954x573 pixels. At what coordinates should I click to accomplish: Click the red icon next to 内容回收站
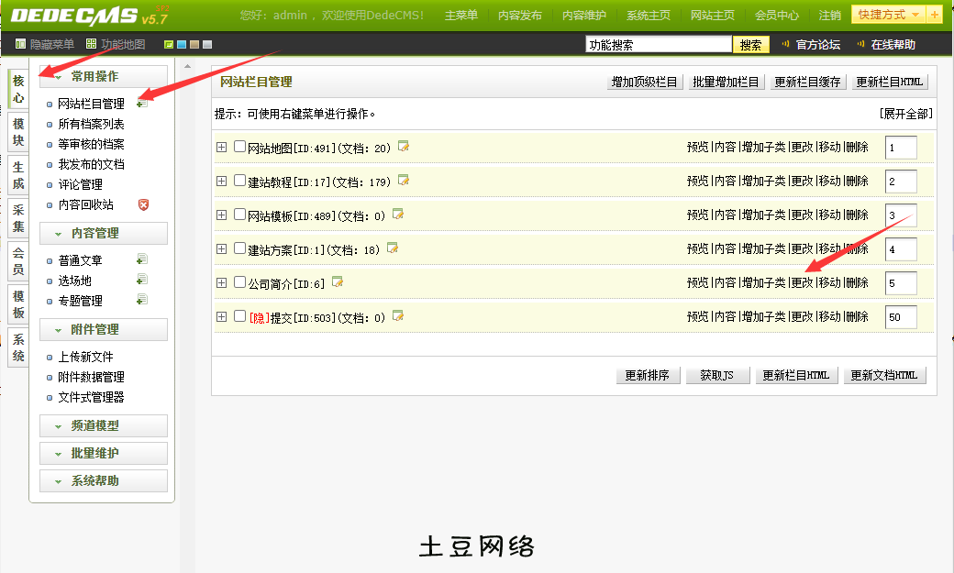pos(143,204)
